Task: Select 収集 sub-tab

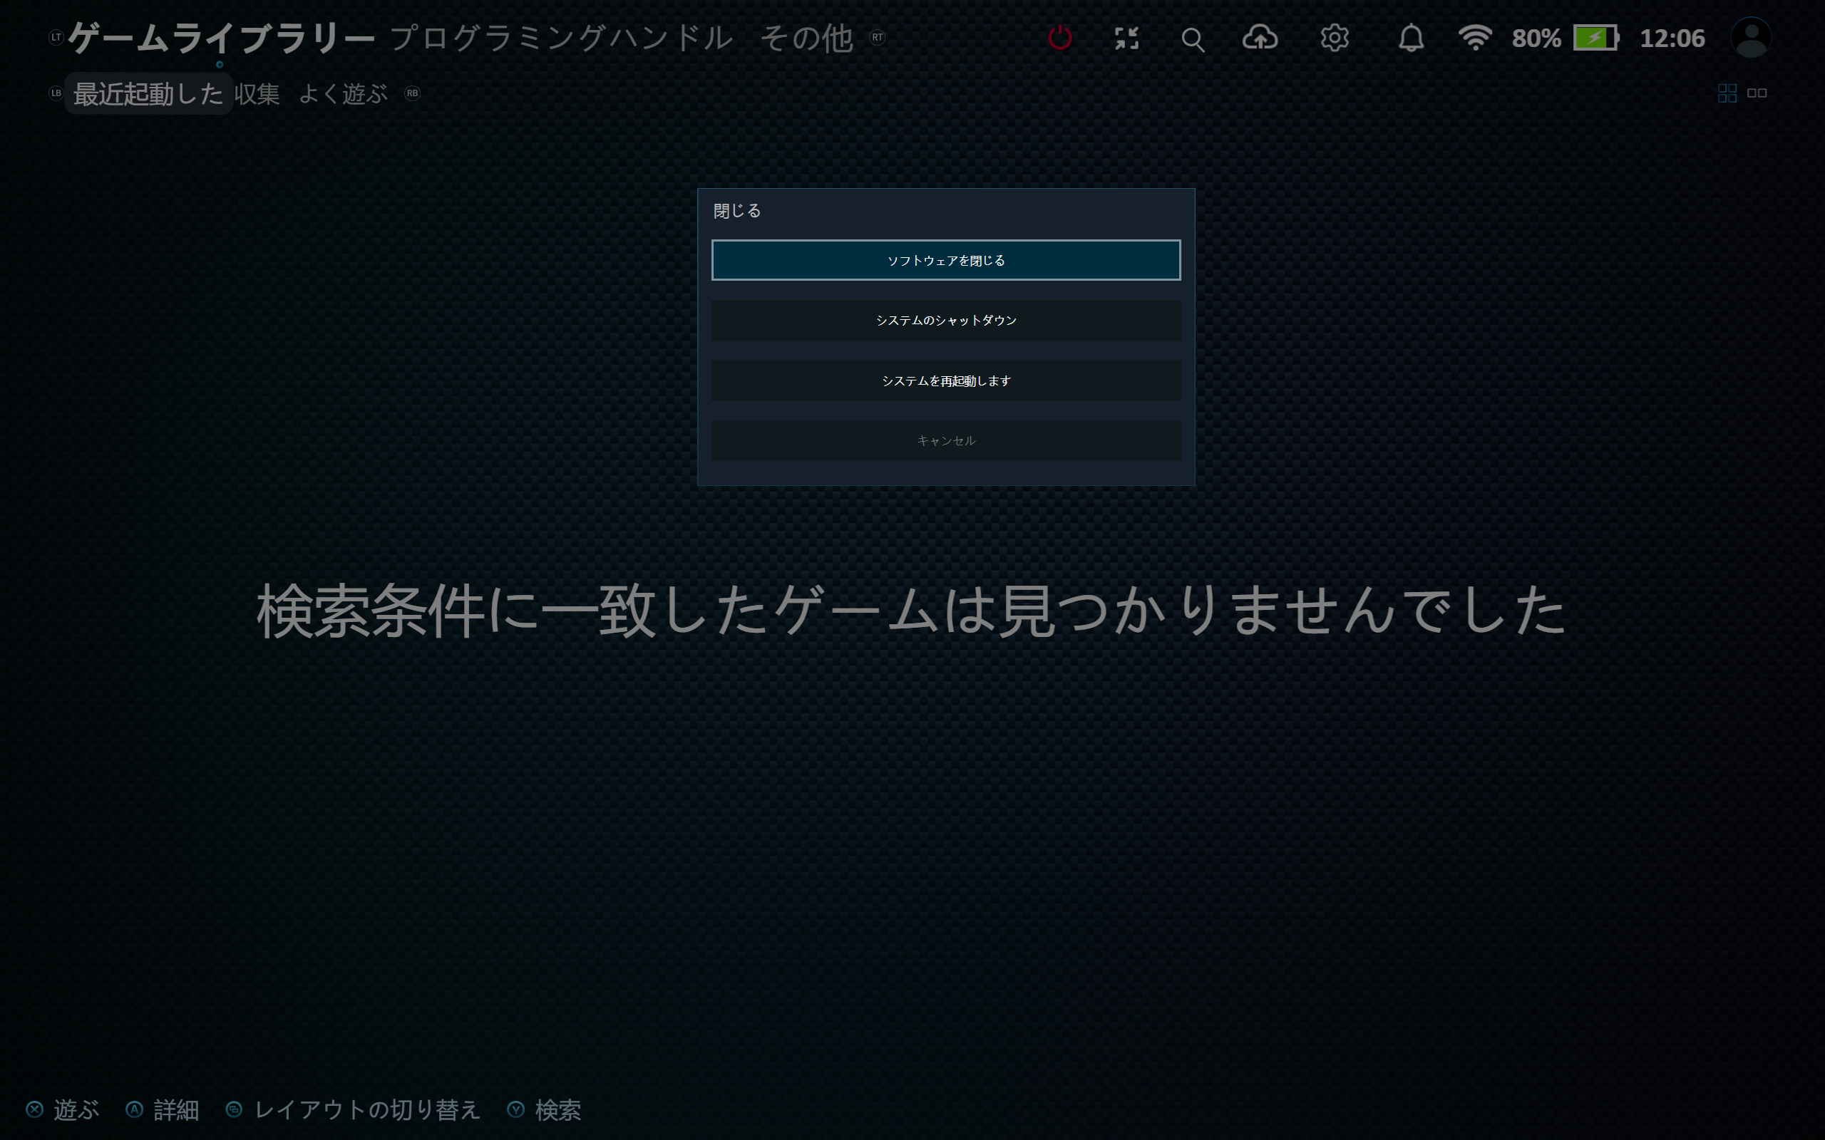Action: click(x=257, y=93)
